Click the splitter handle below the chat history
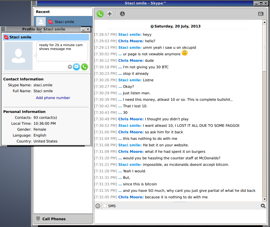Screen dimensions: 270x227 tap(180, 202)
